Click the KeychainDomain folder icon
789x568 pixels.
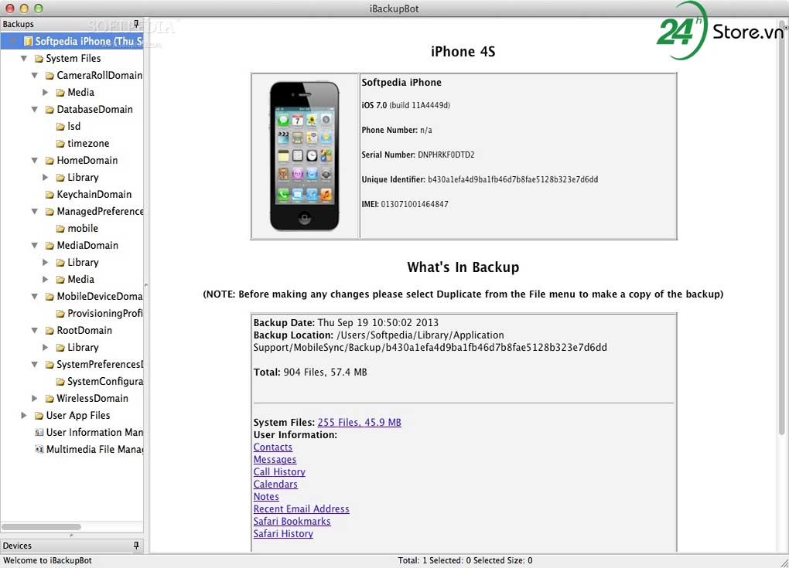point(50,195)
